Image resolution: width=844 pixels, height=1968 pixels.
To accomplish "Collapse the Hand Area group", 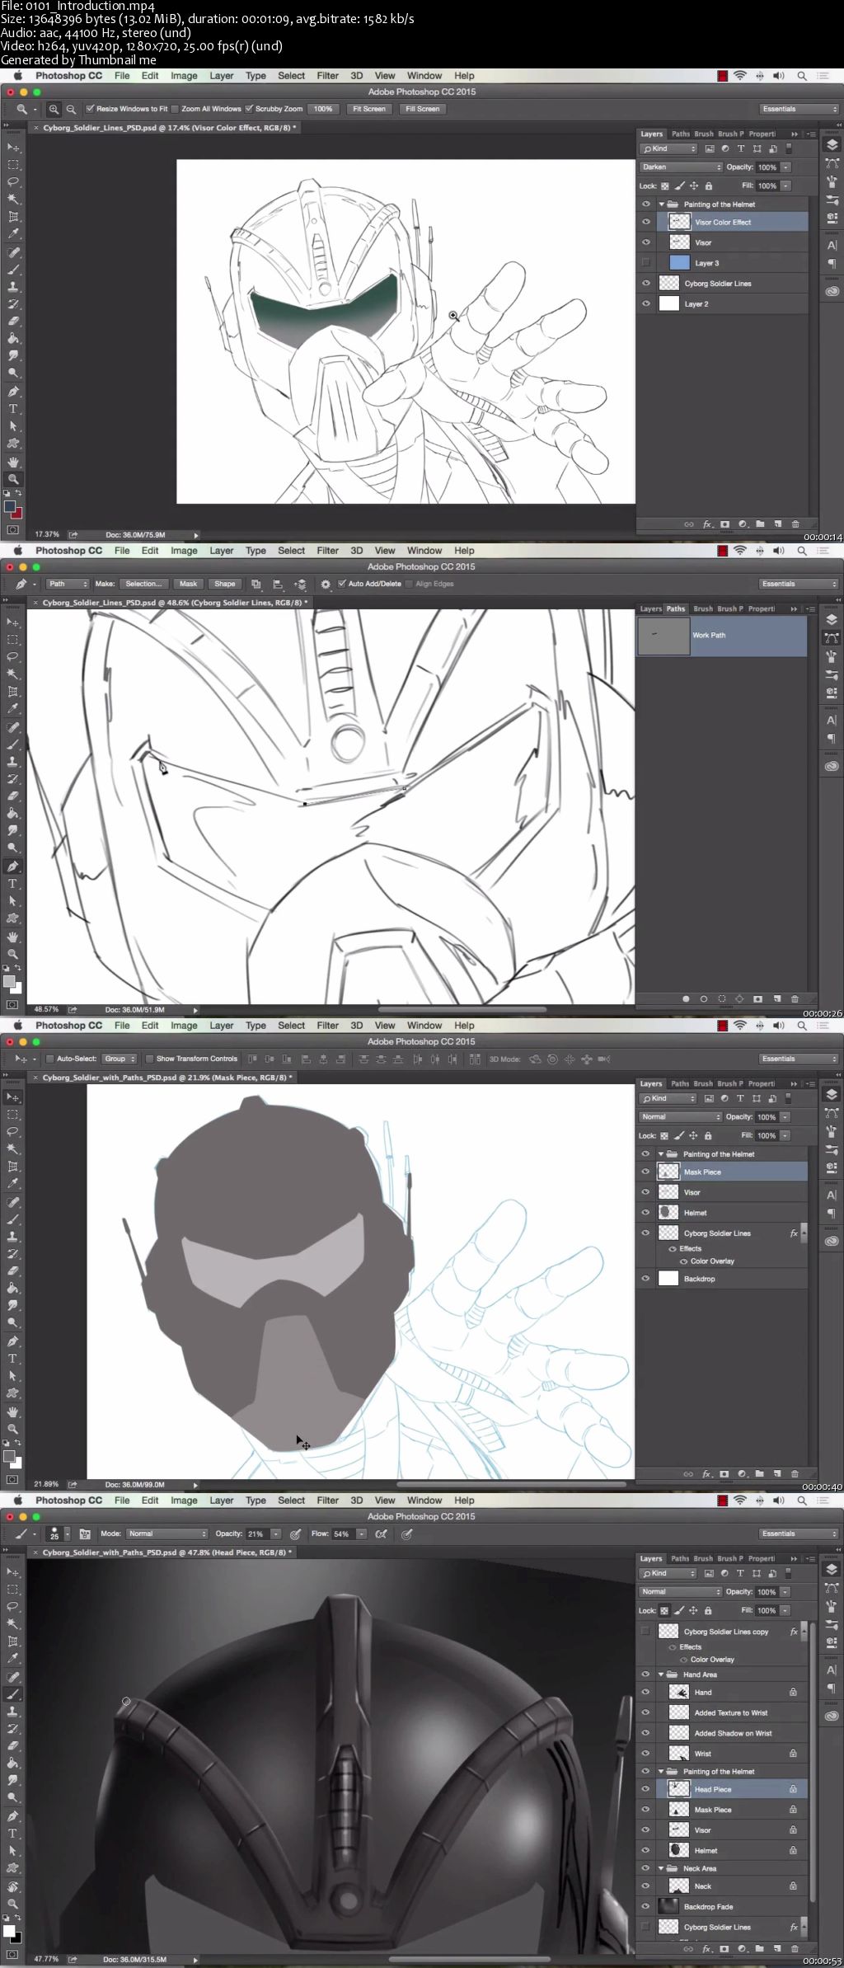I will [x=661, y=1674].
